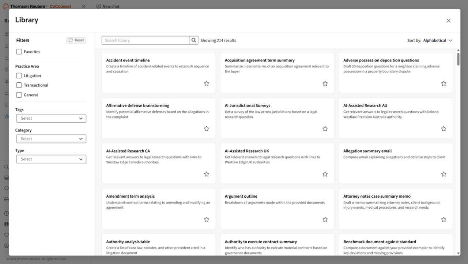The width and height of the screenshot is (468, 264).
Task: Enable the Favorites filter checkbox
Action: point(19,52)
